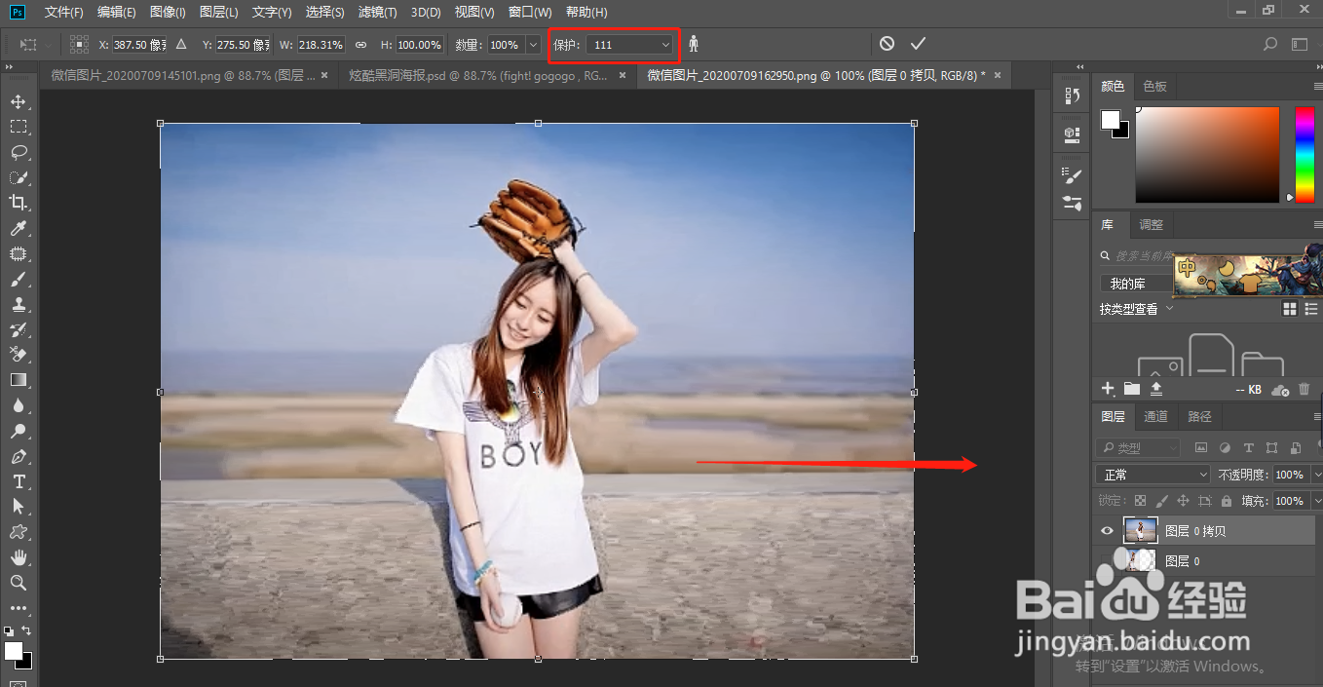Cancel the transform with the circle-slash icon
The height and width of the screenshot is (687, 1323).
887,44
